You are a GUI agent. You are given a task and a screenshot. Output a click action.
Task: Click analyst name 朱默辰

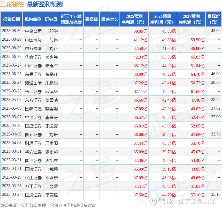51,83
